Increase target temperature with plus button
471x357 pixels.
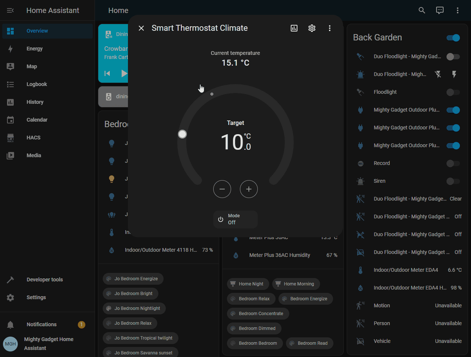tap(249, 189)
